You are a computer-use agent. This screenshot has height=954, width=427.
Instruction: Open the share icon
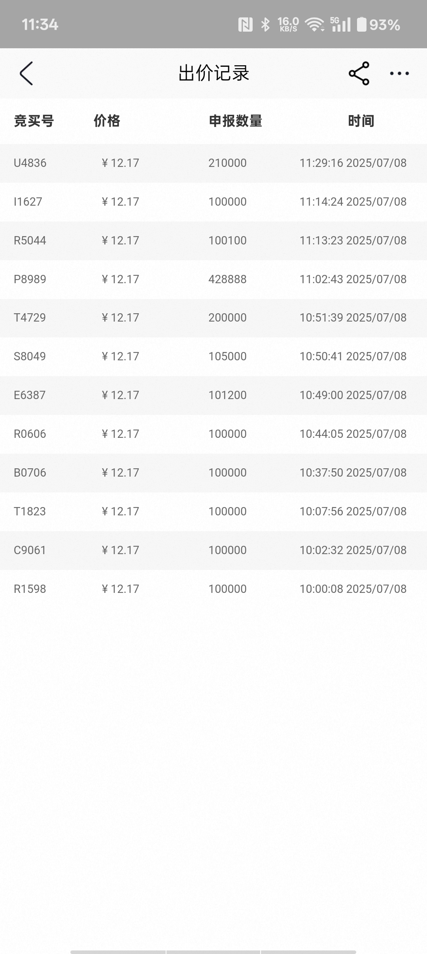click(359, 74)
